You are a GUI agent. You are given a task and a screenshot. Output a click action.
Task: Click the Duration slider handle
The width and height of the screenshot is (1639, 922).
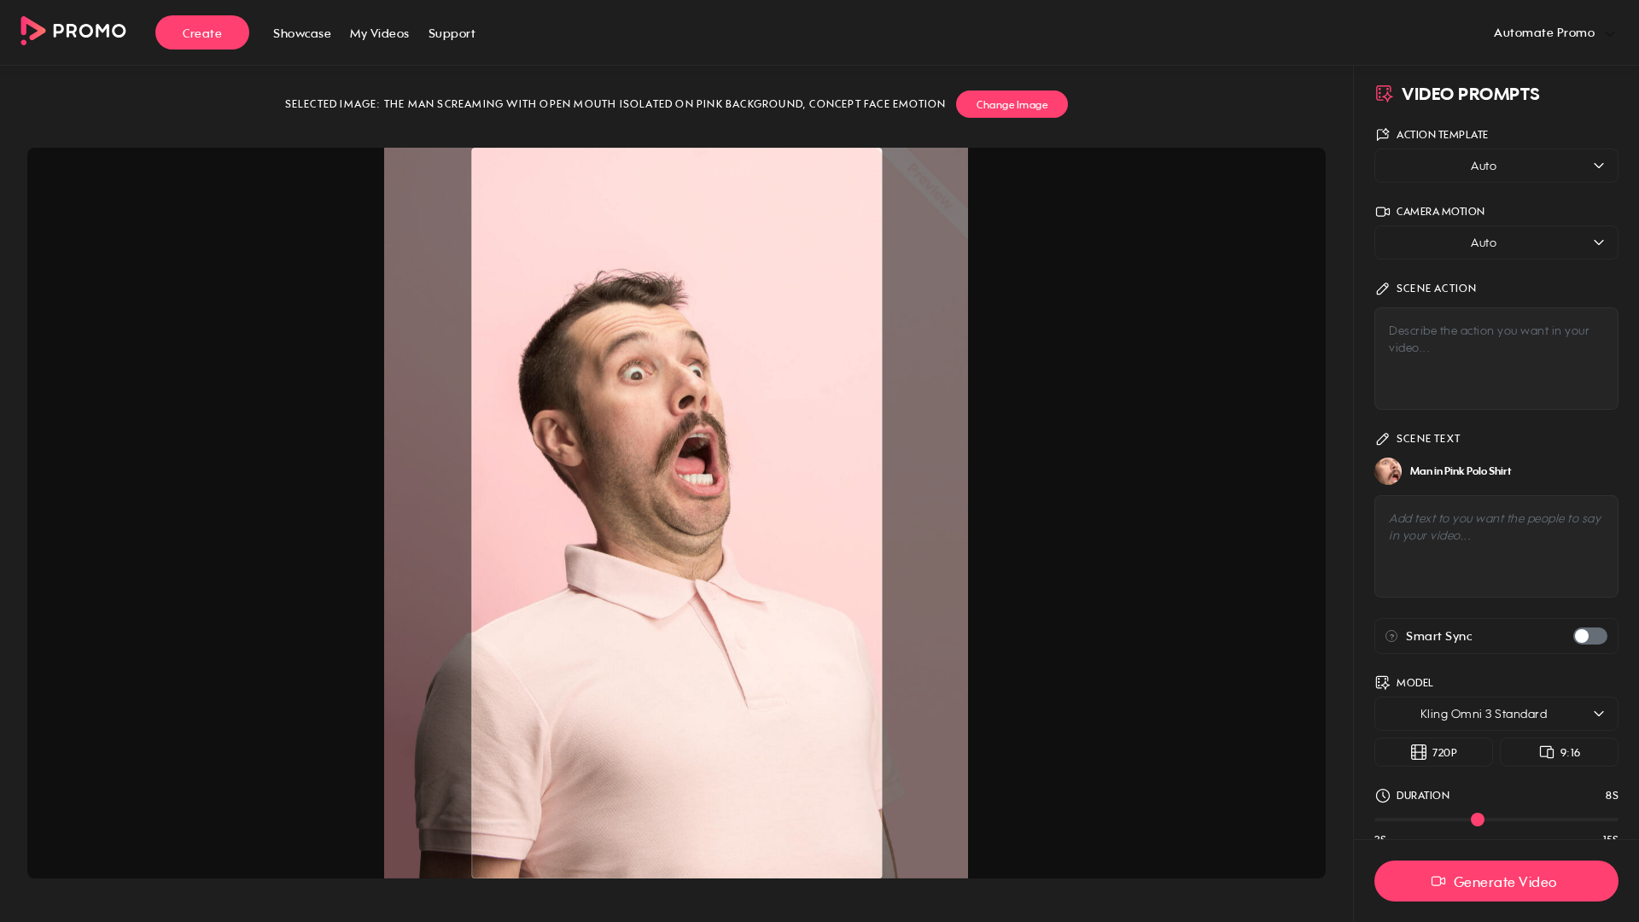click(1478, 820)
